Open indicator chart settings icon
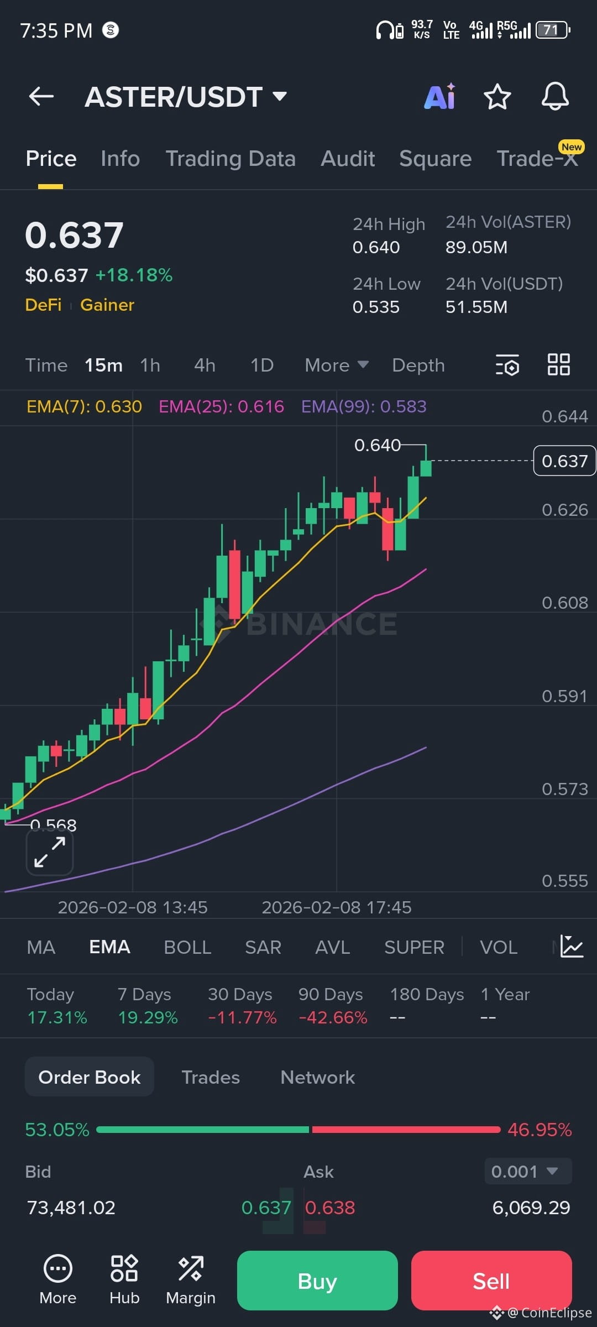Screen dimensions: 597x1327 coord(572,947)
